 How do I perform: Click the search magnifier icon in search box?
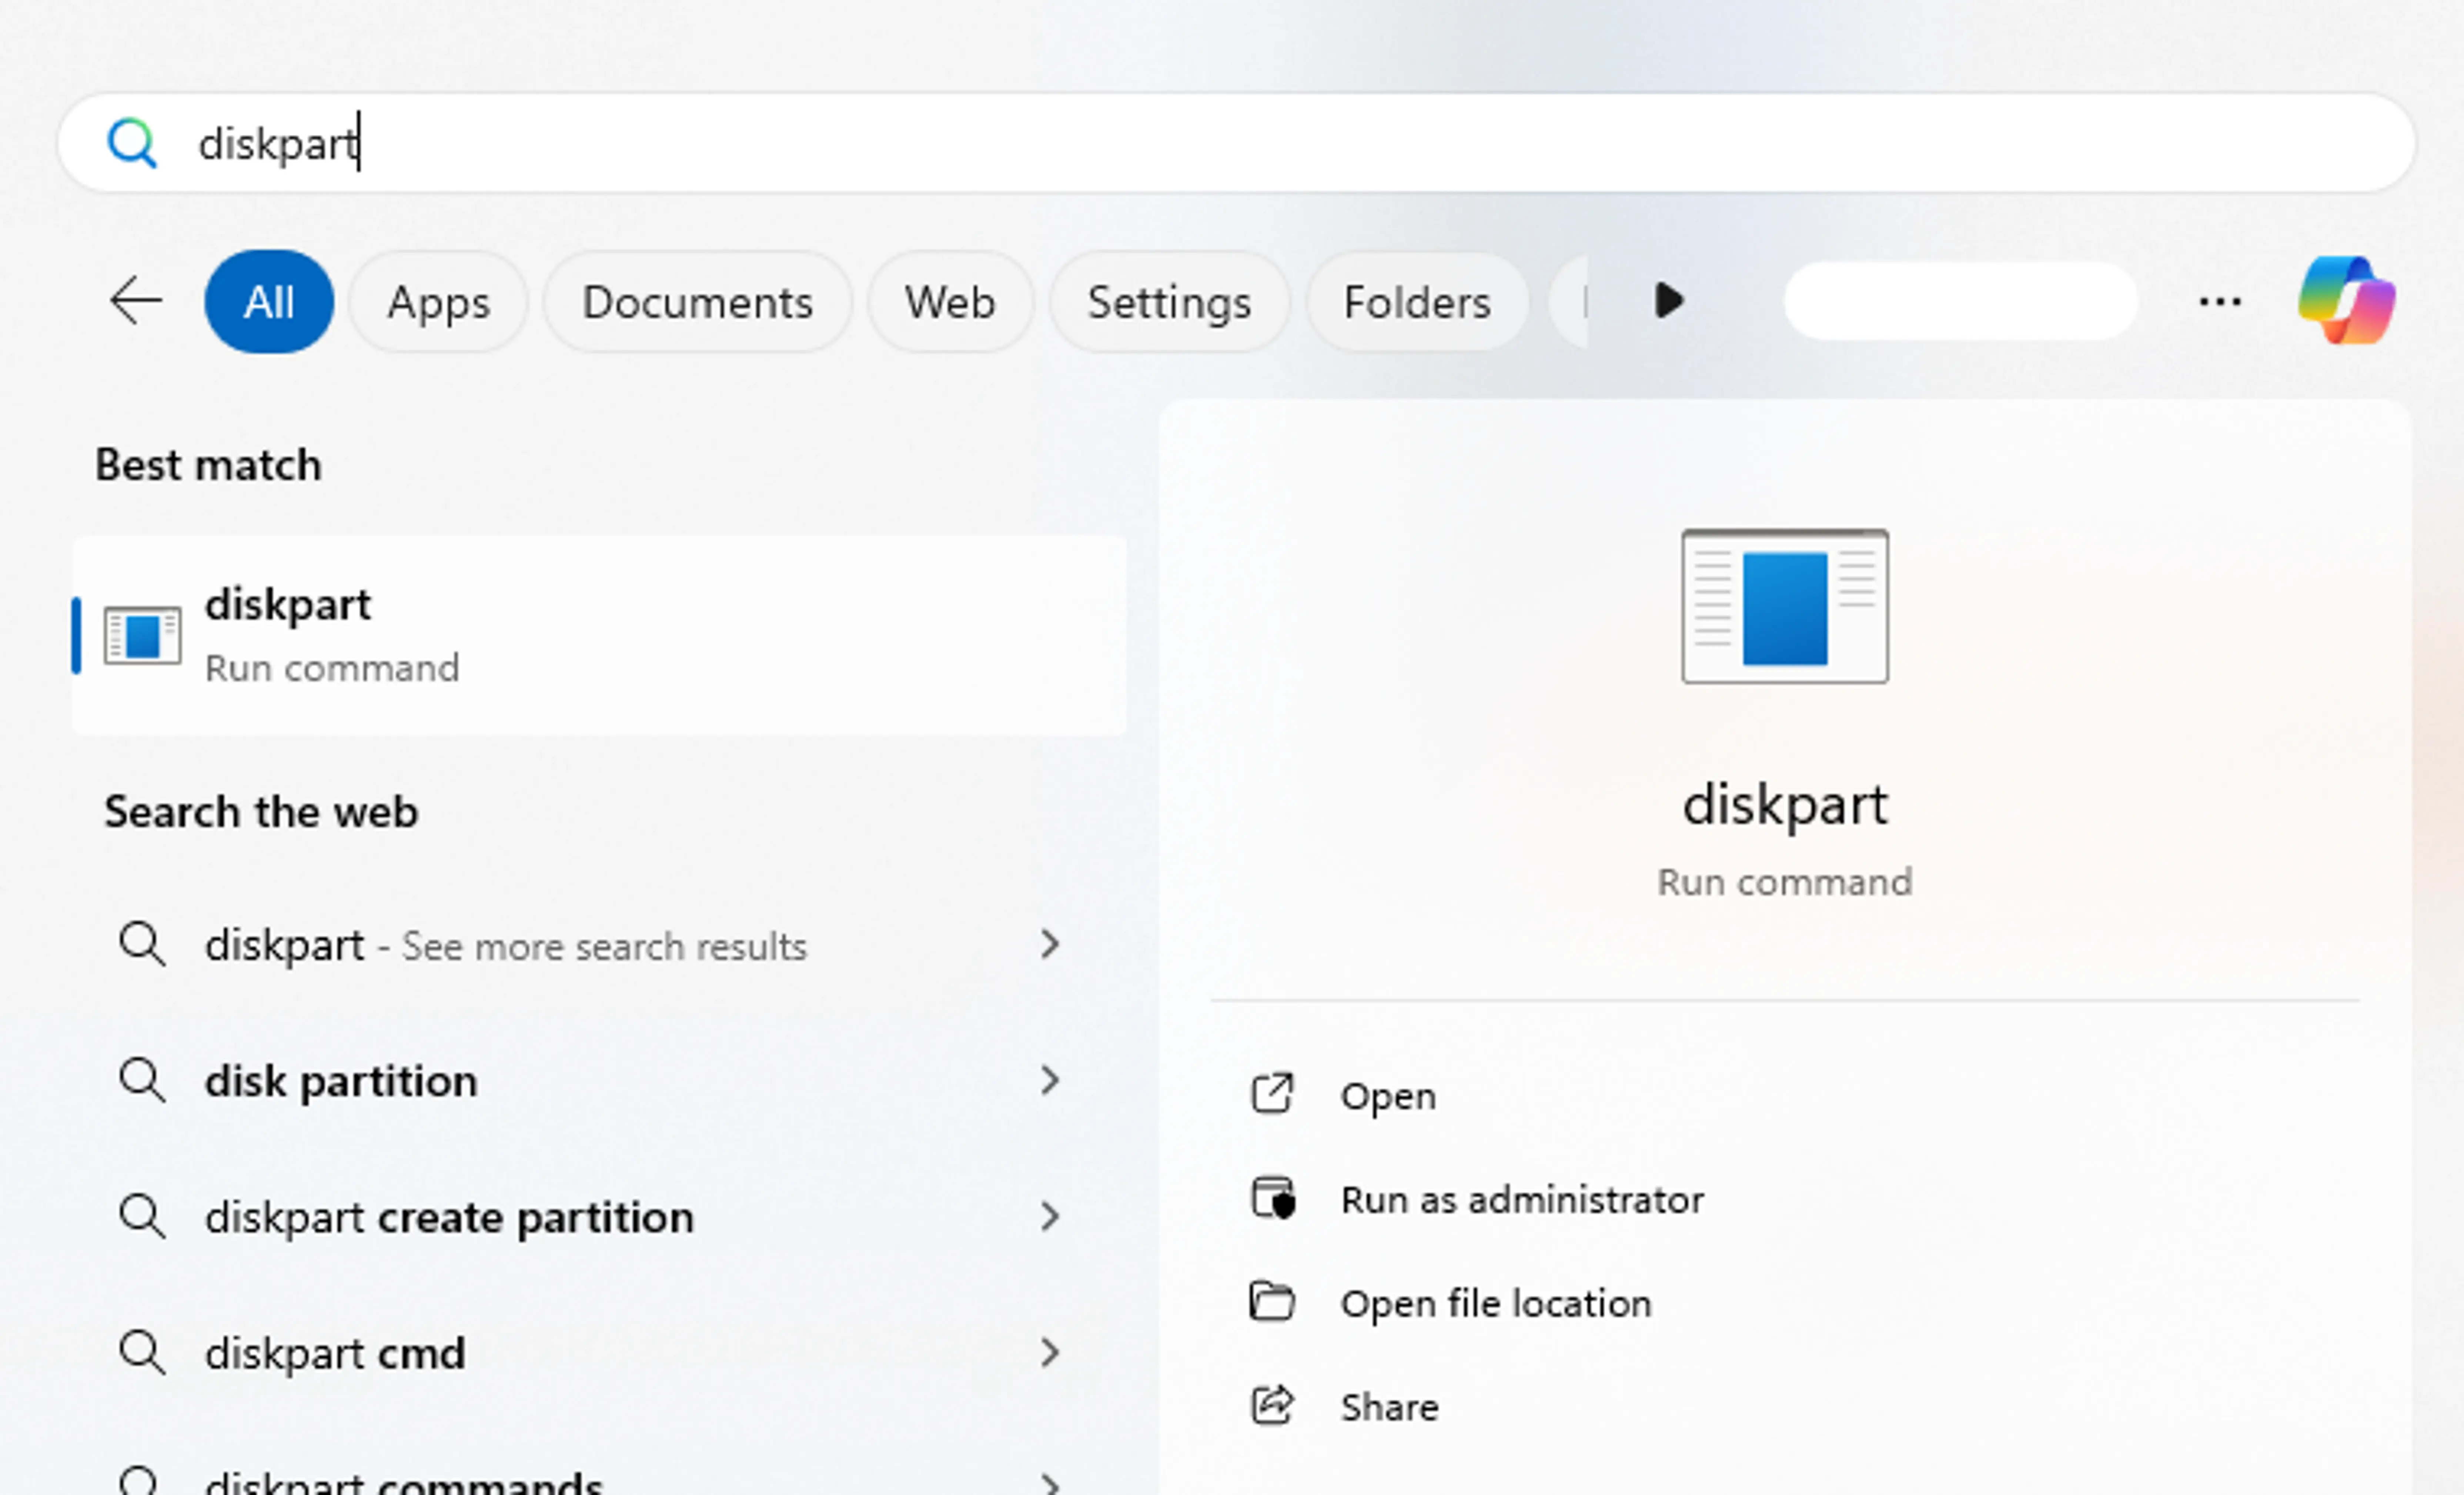pyautogui.click(x=132, y=143)
